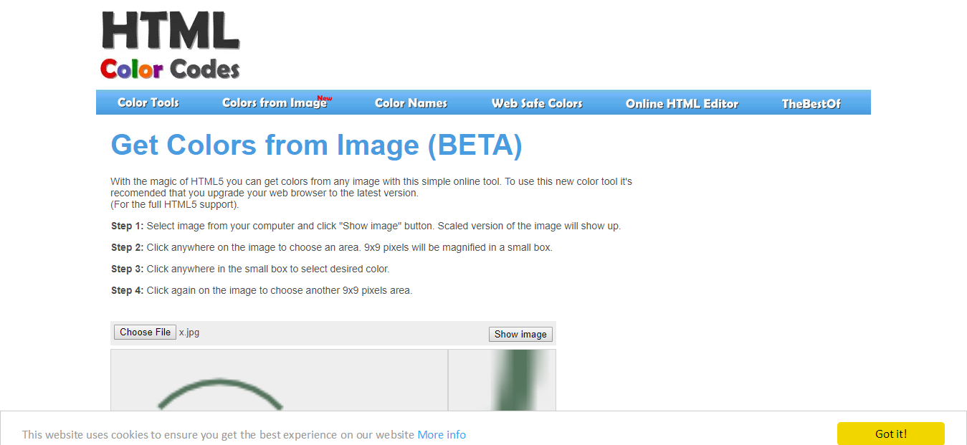Visit TheBestOf menu link
Viewport: 967px width, 445px height.
811,103
